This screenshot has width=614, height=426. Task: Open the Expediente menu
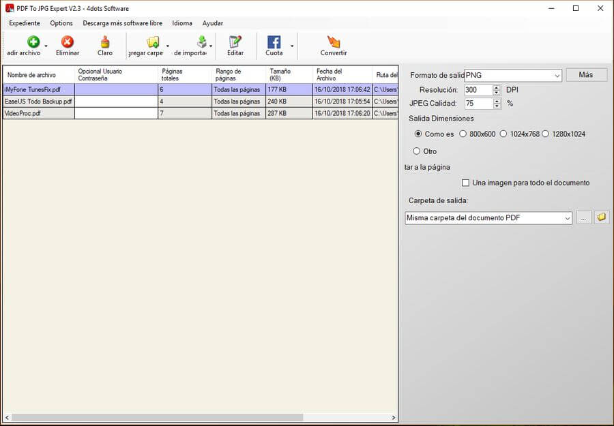tap(25, 23)
